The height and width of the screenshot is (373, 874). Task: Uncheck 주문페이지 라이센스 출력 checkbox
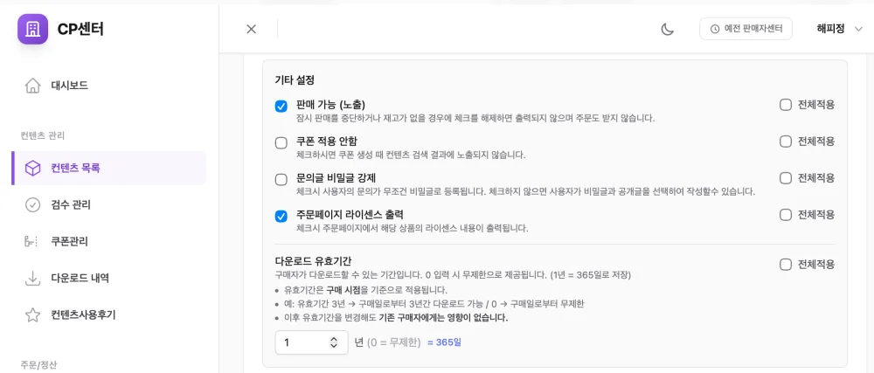(281, 217)
